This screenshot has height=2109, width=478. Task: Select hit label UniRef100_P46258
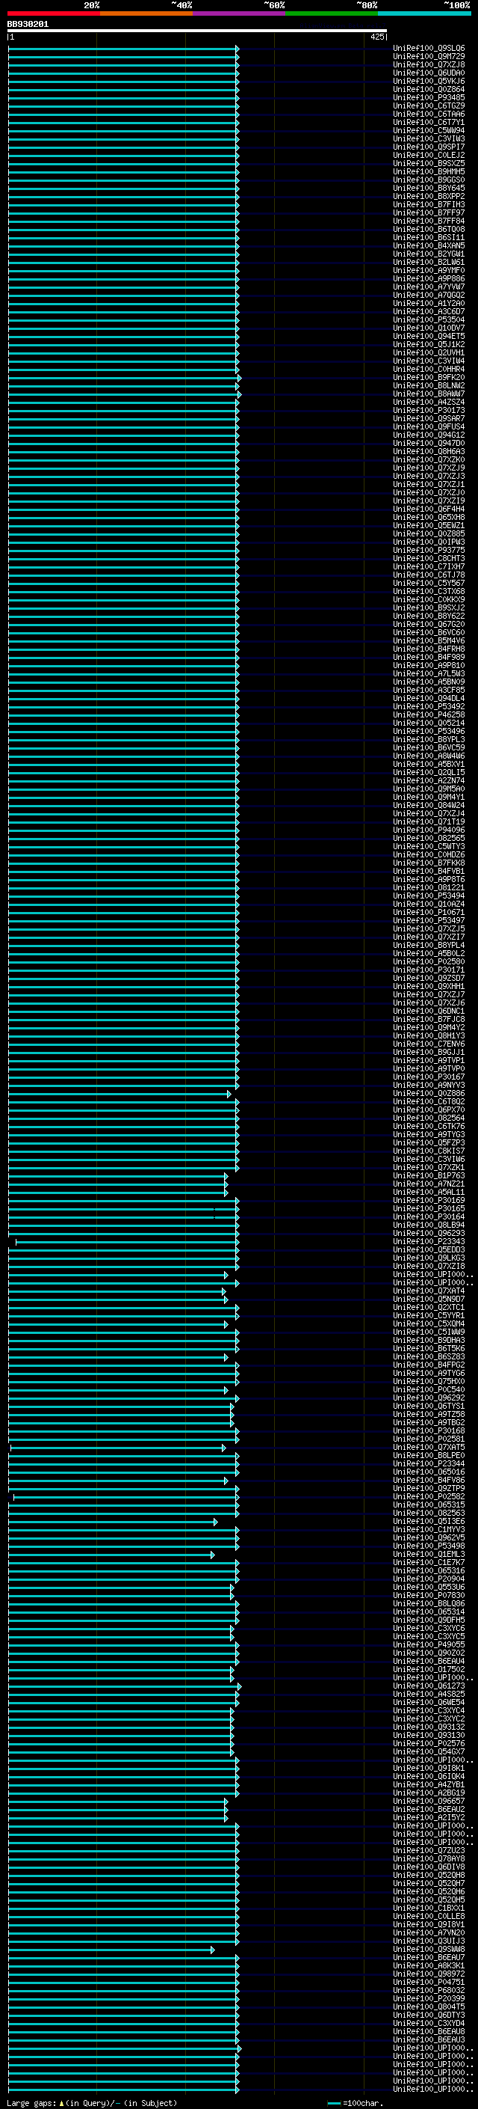tap(429, 714)
